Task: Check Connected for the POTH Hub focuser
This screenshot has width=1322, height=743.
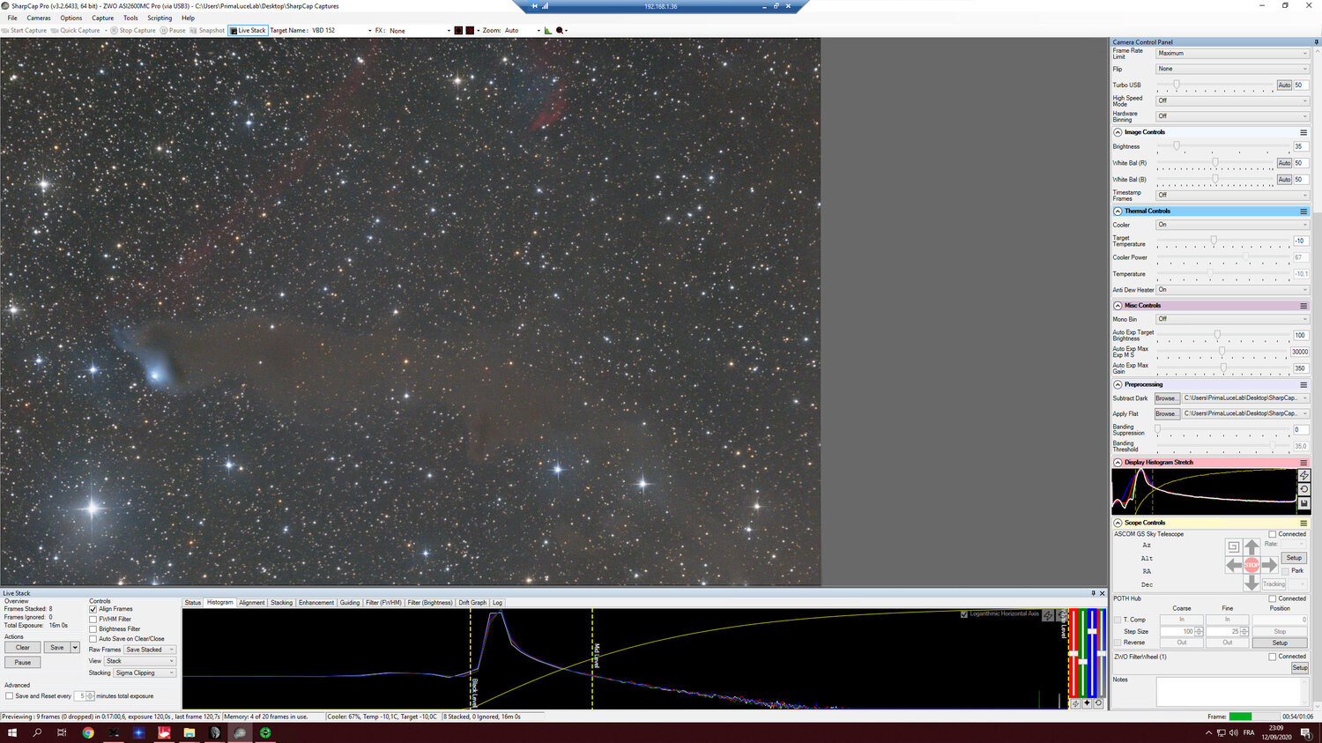Action: click(1273, 598)
